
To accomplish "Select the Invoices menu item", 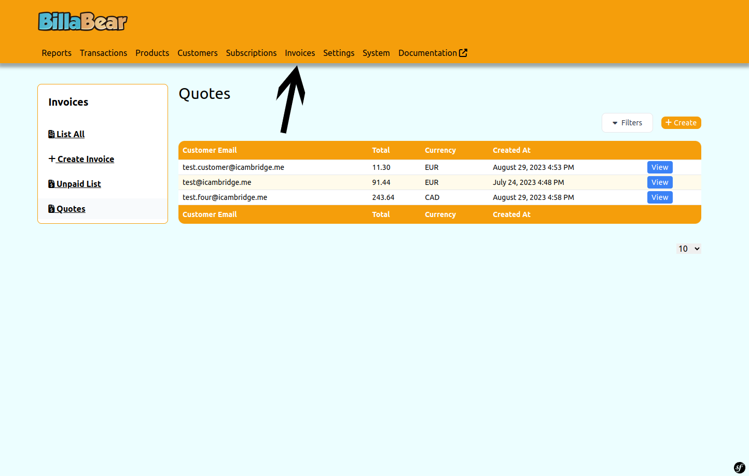I will pos(300,53).
